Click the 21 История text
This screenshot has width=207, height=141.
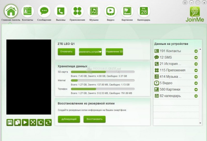tap(170, 64)
